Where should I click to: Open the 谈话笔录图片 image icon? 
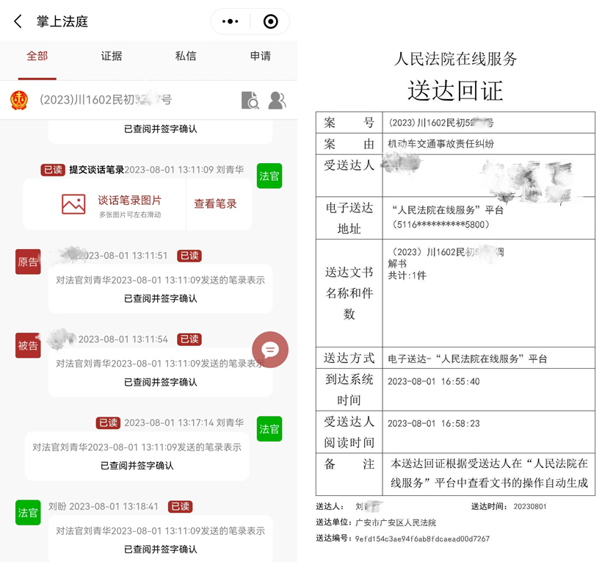pos(73,204)
